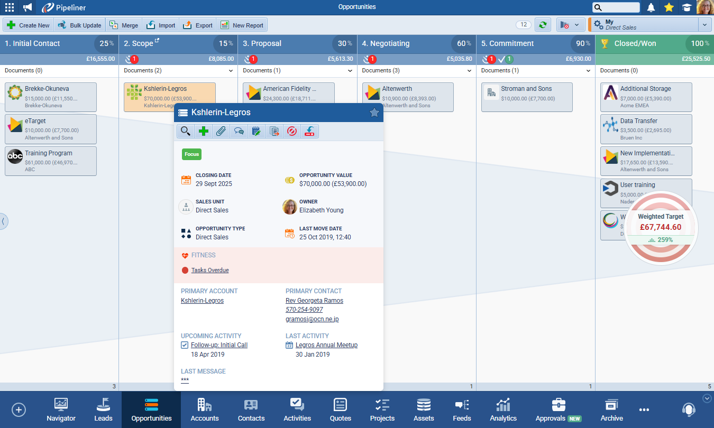Viewport: 714px width, 428px height.
Task: Expand Documents dropdown in Scope column
Action: pyautogui.click(x=231, y=71)
